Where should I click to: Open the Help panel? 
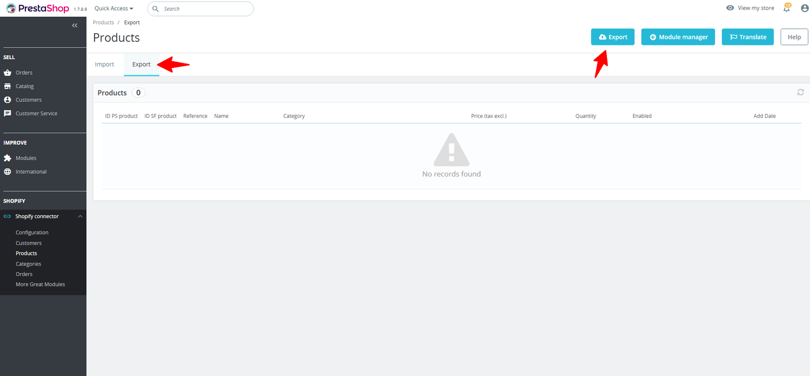coord(794,37)
